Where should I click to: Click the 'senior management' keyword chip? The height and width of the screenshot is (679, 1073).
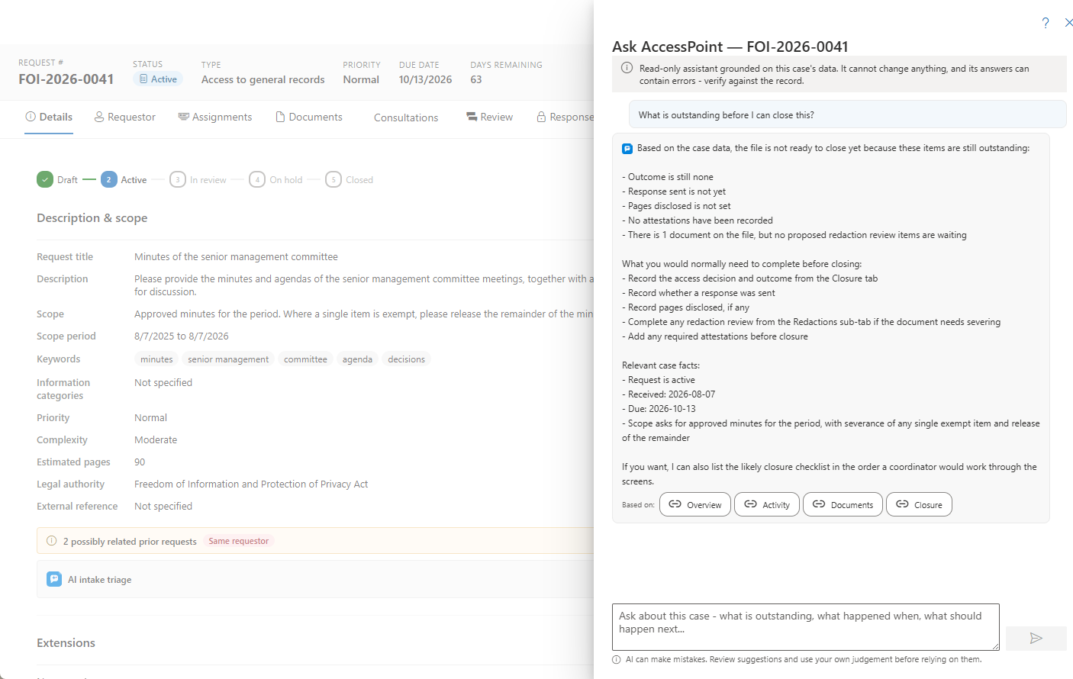point(228,359)
